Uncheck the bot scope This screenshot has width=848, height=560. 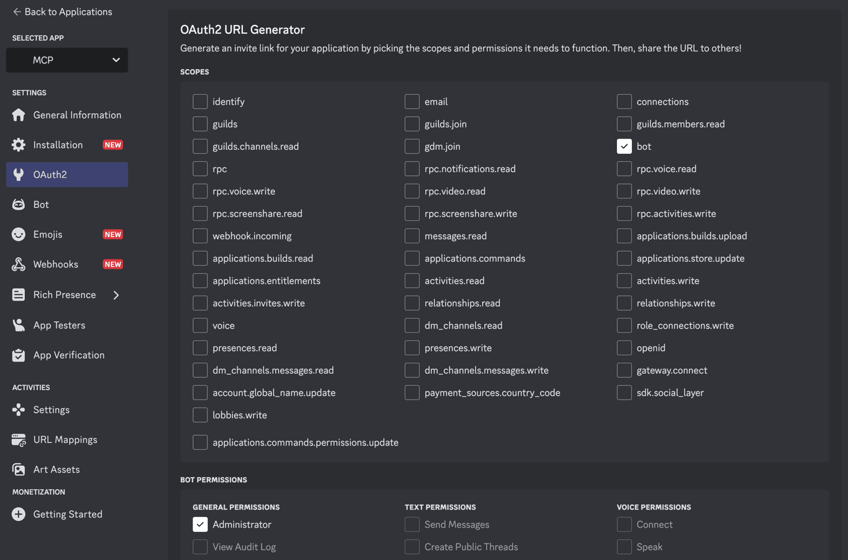(x=624, y=146)
